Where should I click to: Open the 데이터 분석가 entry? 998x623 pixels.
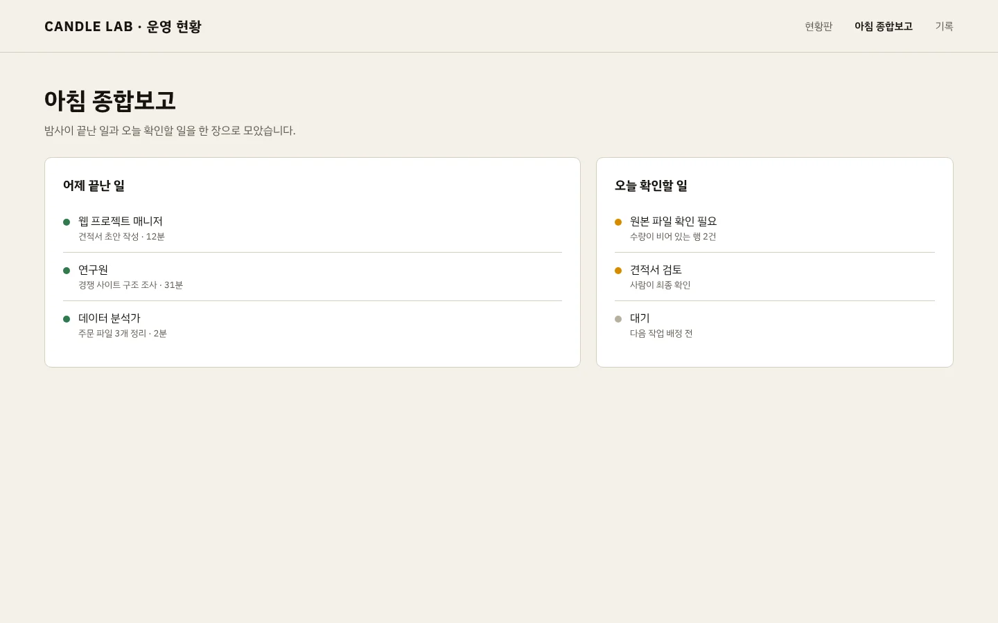313,325
